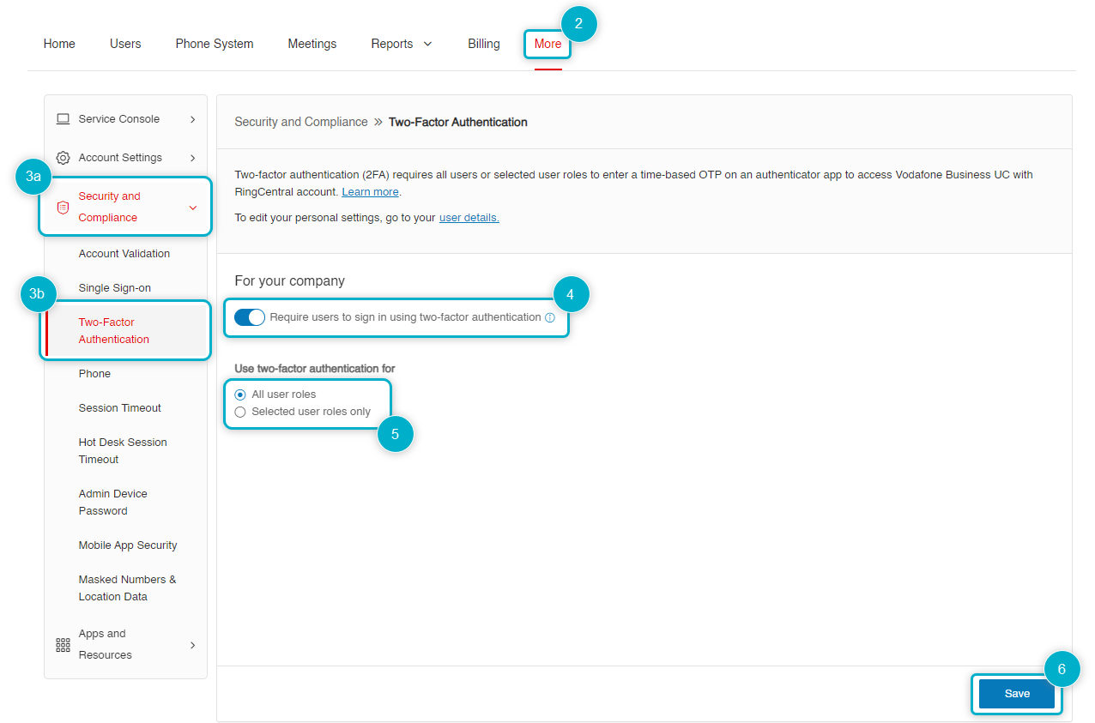Choose Selected user roles only

[240, 412]
